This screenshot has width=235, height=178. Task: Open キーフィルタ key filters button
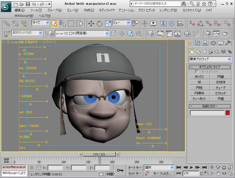pos(162,173)
